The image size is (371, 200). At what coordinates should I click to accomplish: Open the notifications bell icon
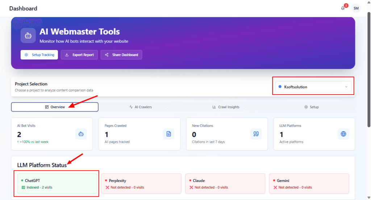pos(343,8)
